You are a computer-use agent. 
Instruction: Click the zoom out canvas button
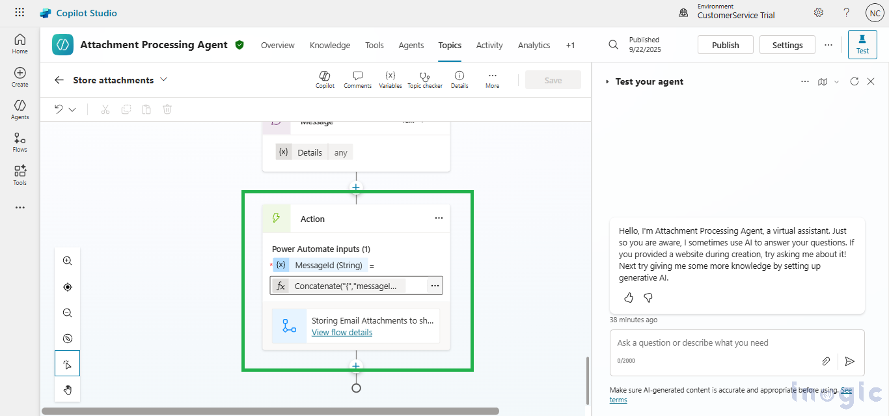pos(68,313)
